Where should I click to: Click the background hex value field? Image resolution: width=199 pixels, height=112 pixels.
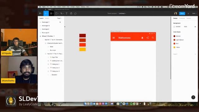pyautogui.click(x=178, y=27)
